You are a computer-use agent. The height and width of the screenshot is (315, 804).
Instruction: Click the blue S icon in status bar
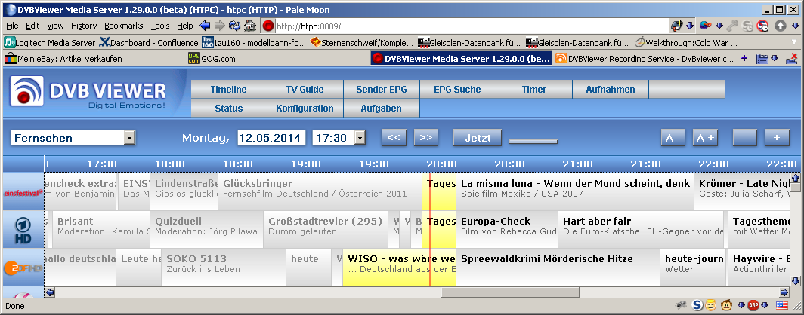point(697,306)
